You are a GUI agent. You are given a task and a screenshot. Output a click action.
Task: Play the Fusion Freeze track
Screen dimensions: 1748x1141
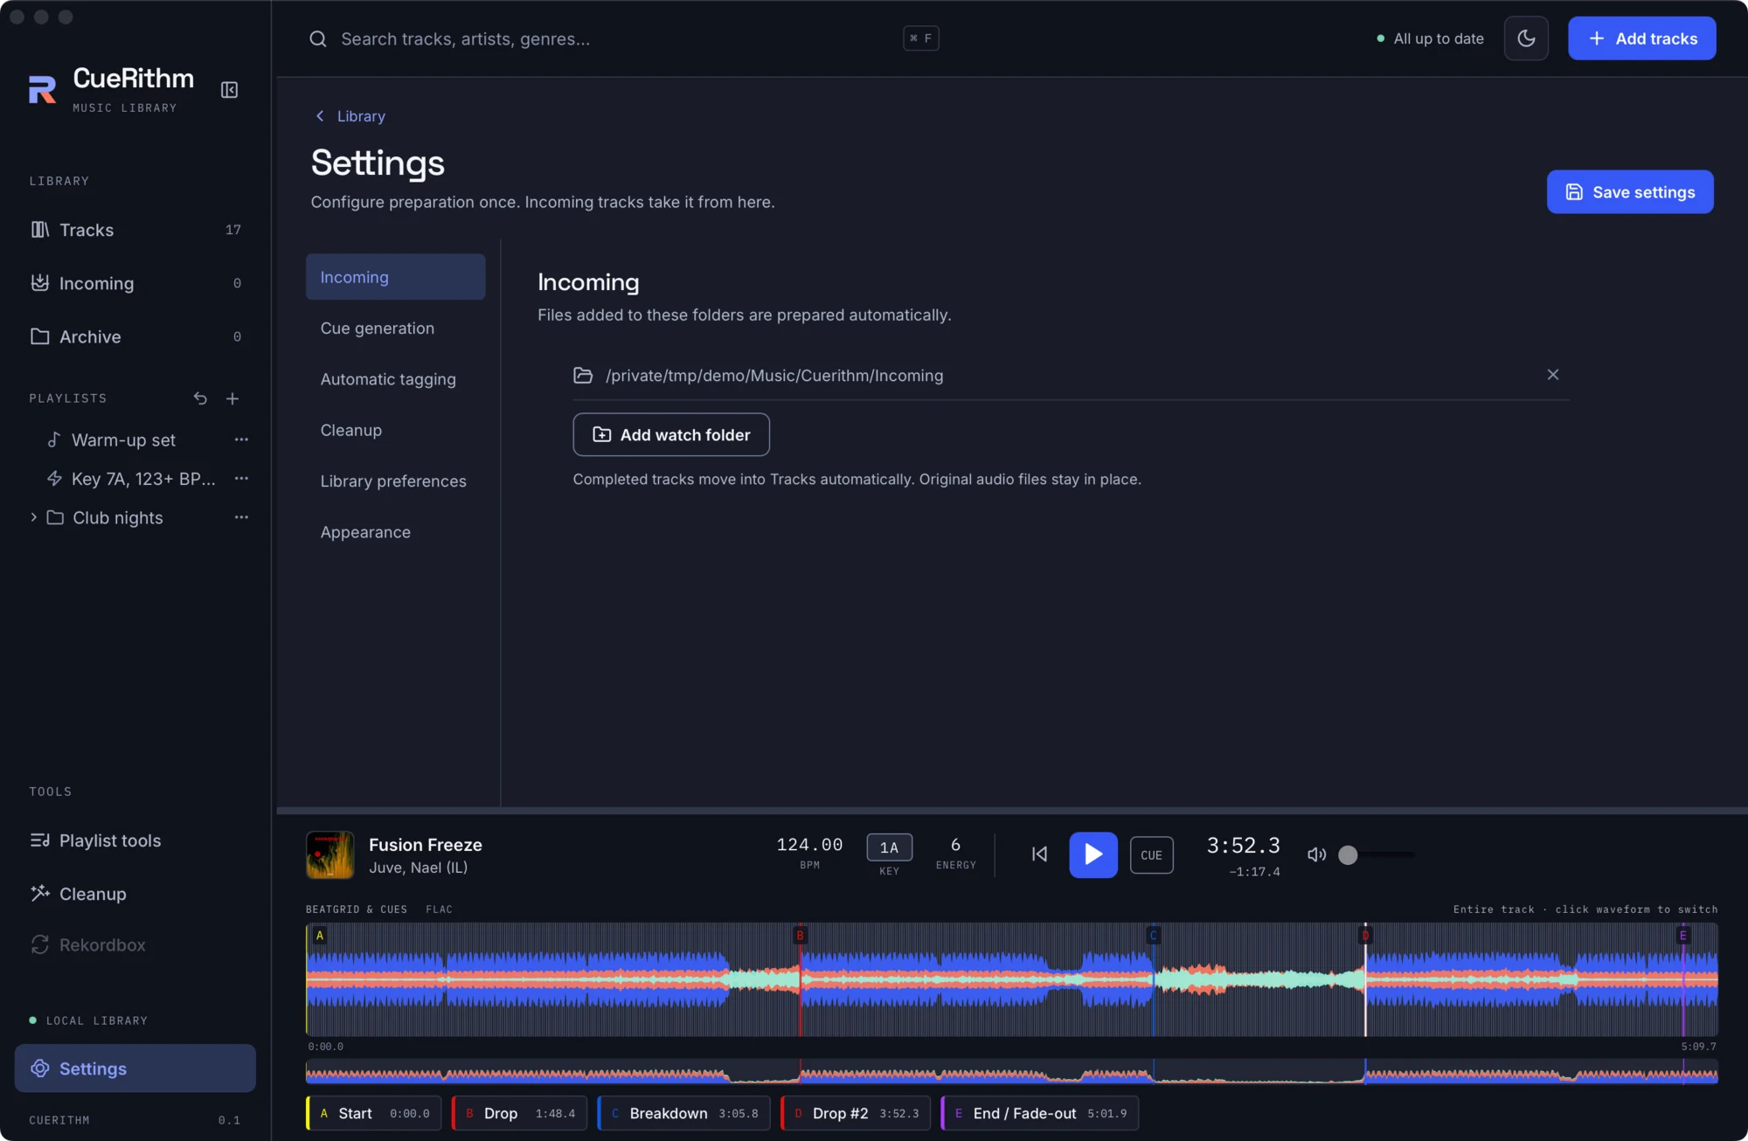coord(1093,854)
